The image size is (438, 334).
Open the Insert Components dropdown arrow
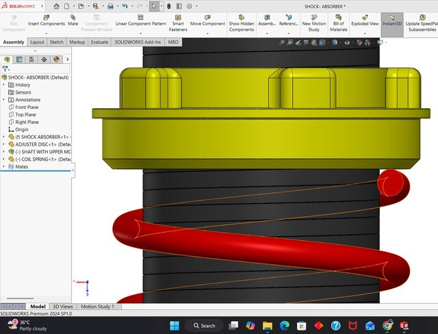click(x=47, y=34)
